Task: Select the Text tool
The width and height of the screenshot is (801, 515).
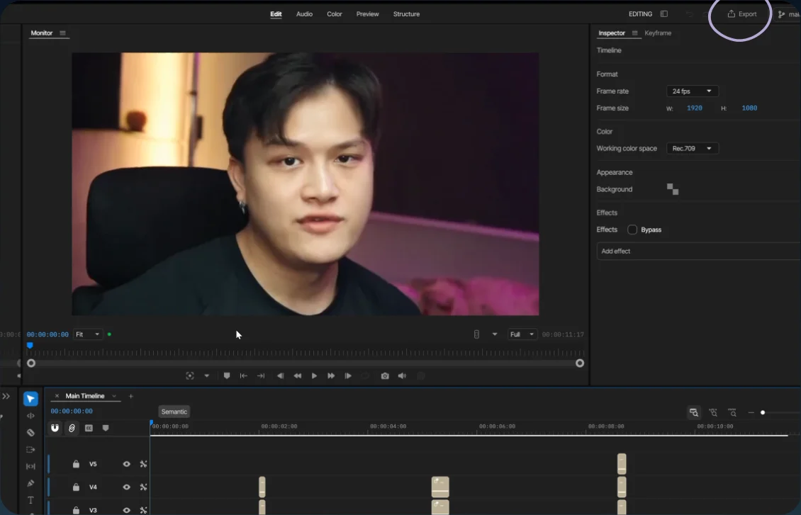Action: [x=30, y=500]
